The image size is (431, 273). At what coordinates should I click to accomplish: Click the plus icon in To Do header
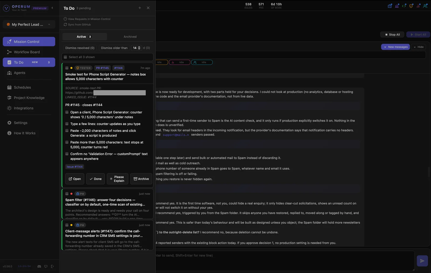(140, 8)
